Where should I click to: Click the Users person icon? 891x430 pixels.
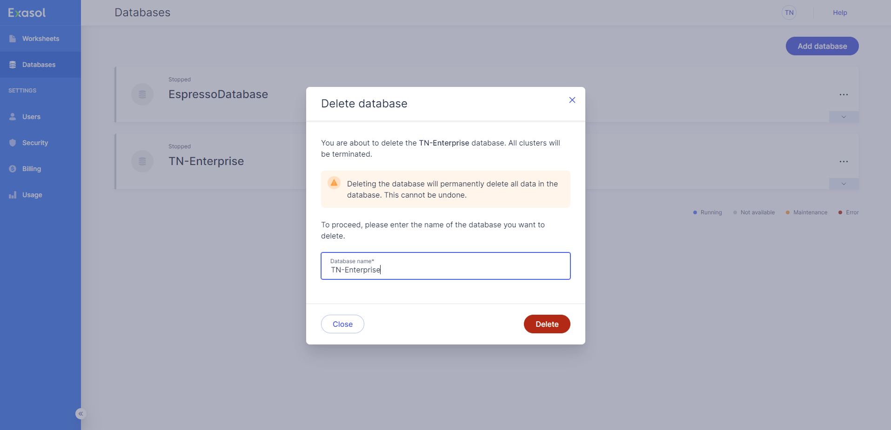pos(13,117)
